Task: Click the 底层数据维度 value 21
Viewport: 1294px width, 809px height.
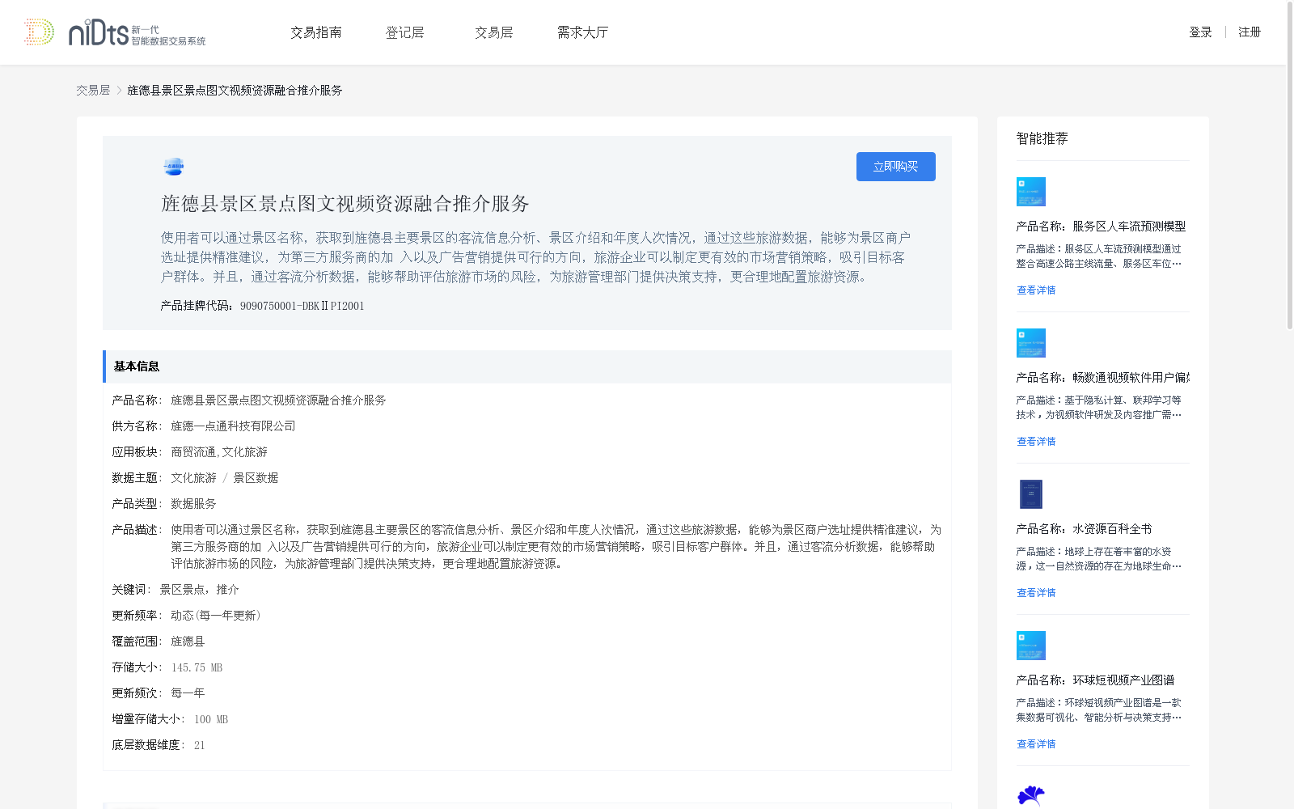Action: click(200, 745)
